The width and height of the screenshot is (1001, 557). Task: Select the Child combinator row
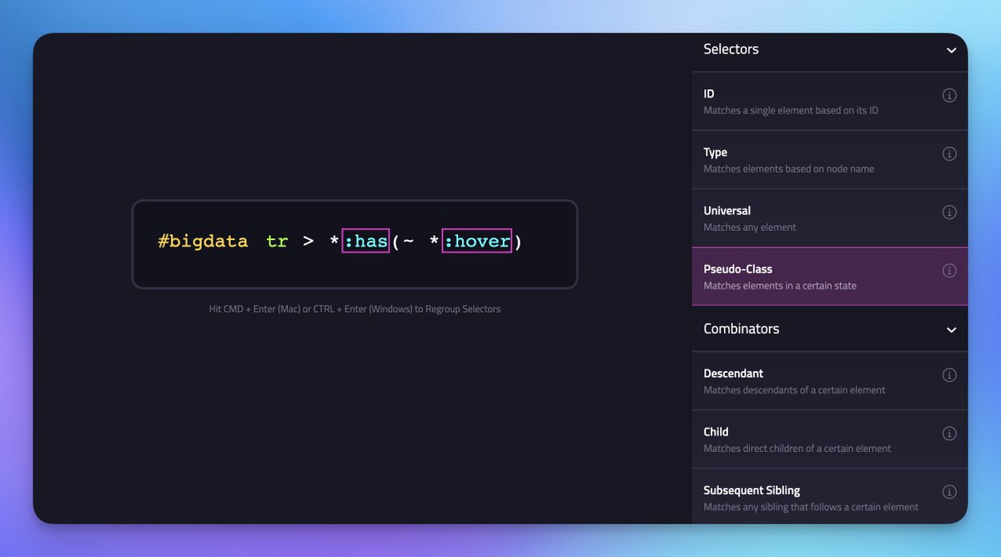(x=830, y=439)
